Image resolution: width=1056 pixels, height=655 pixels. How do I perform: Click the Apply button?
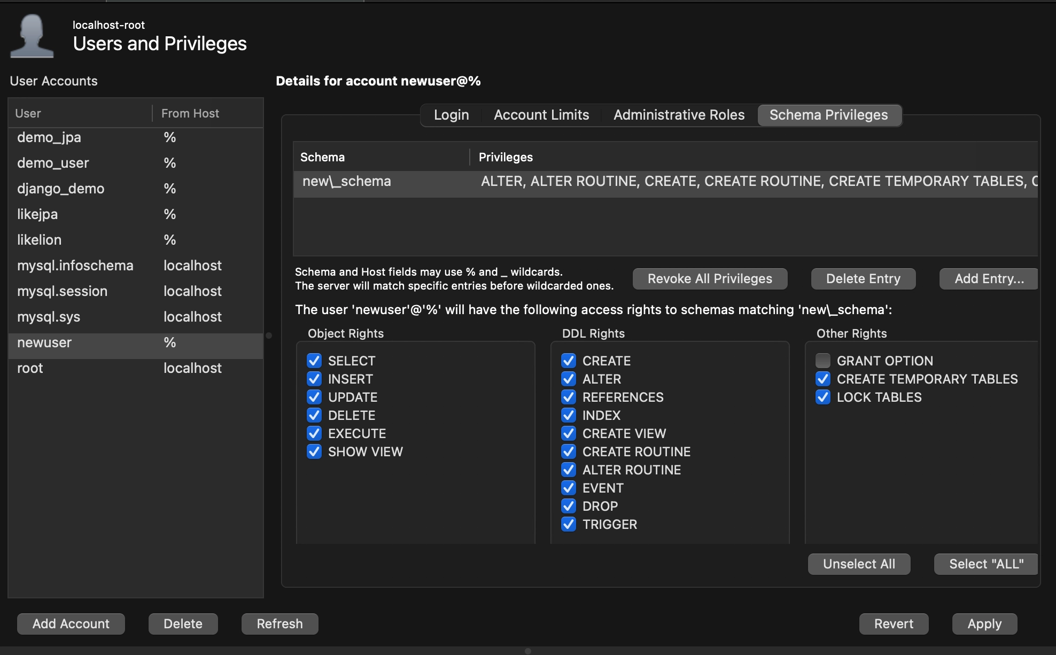[x=984, y=623]
